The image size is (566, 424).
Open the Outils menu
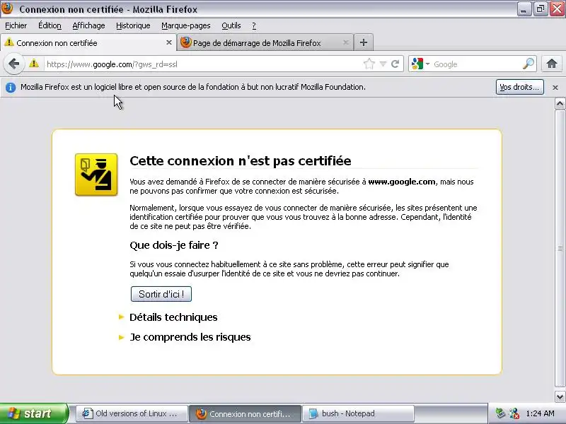tap(231, 25)
